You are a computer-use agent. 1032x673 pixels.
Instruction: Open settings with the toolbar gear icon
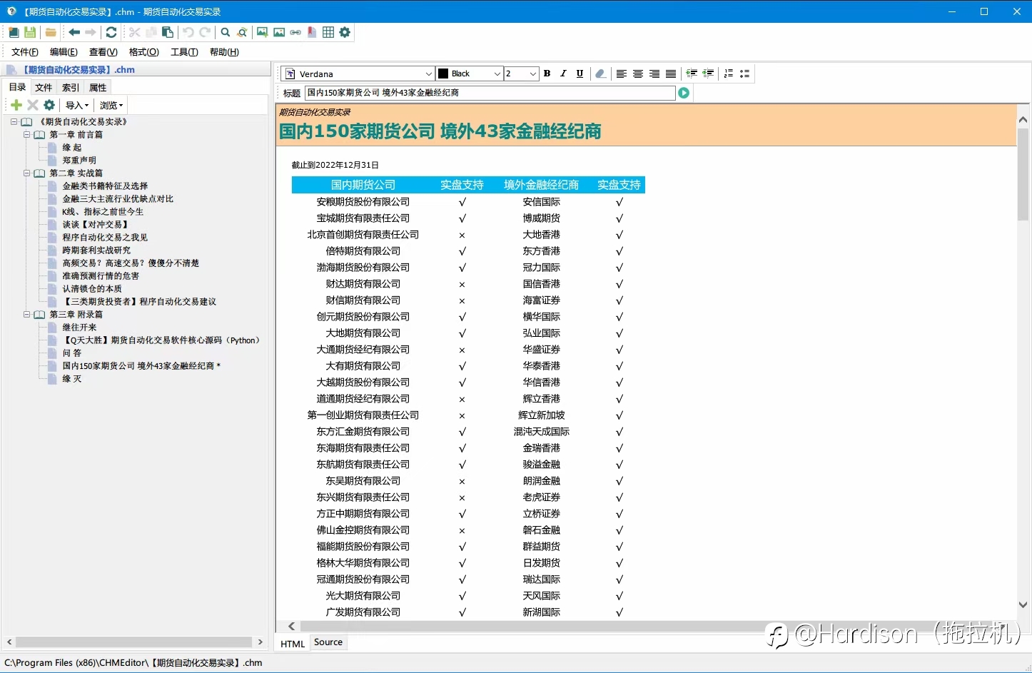tap(345, 32)
